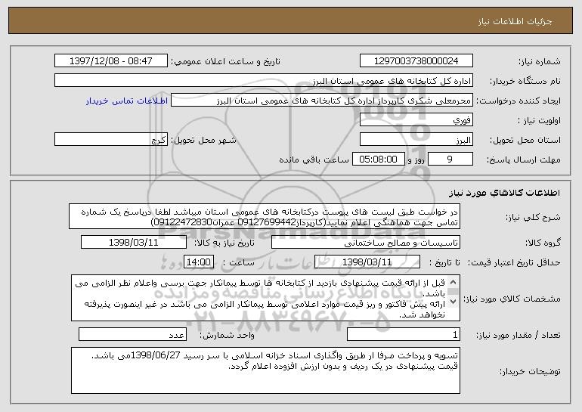Click the remaining time field 05:08:00
582x412 pixels.
click(x=378, y=160)
